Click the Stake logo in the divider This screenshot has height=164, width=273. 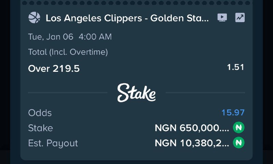[136, 93]
